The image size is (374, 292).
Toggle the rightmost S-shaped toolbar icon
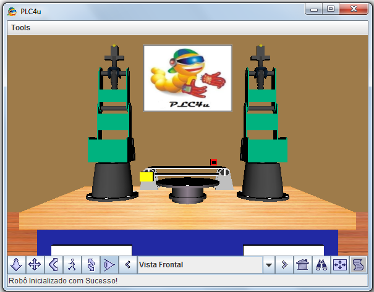click(x=358, y=265)
